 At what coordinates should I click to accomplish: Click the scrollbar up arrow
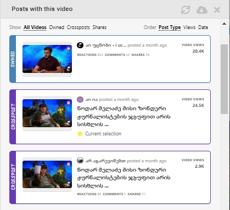[224, 24]
